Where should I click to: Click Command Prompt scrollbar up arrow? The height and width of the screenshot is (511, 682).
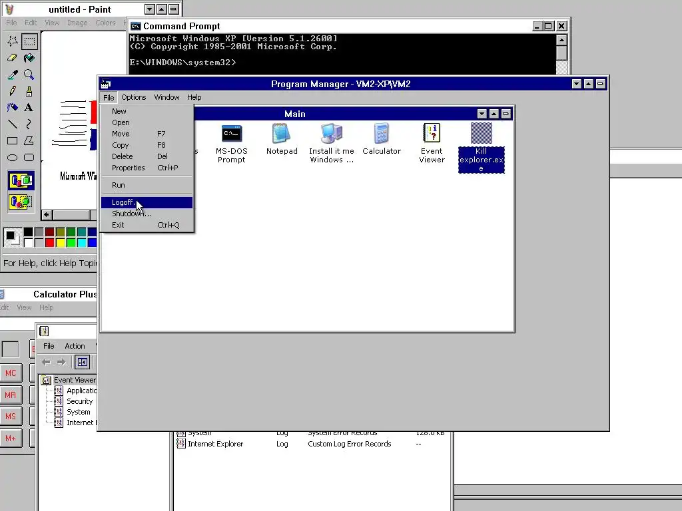click(x=561, y=40)
